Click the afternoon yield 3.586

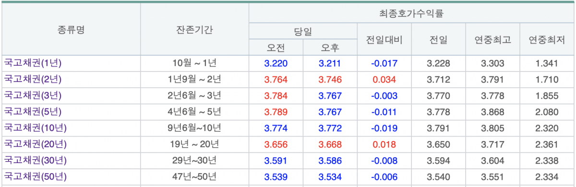click(330, 160)
